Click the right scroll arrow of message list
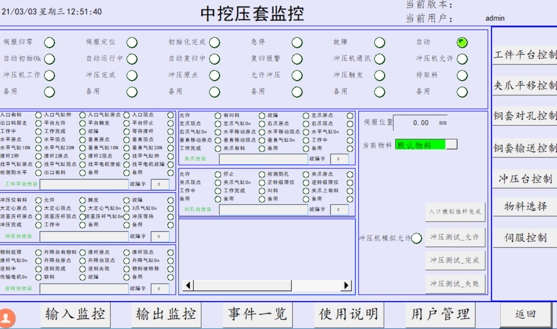 [347, 286]
